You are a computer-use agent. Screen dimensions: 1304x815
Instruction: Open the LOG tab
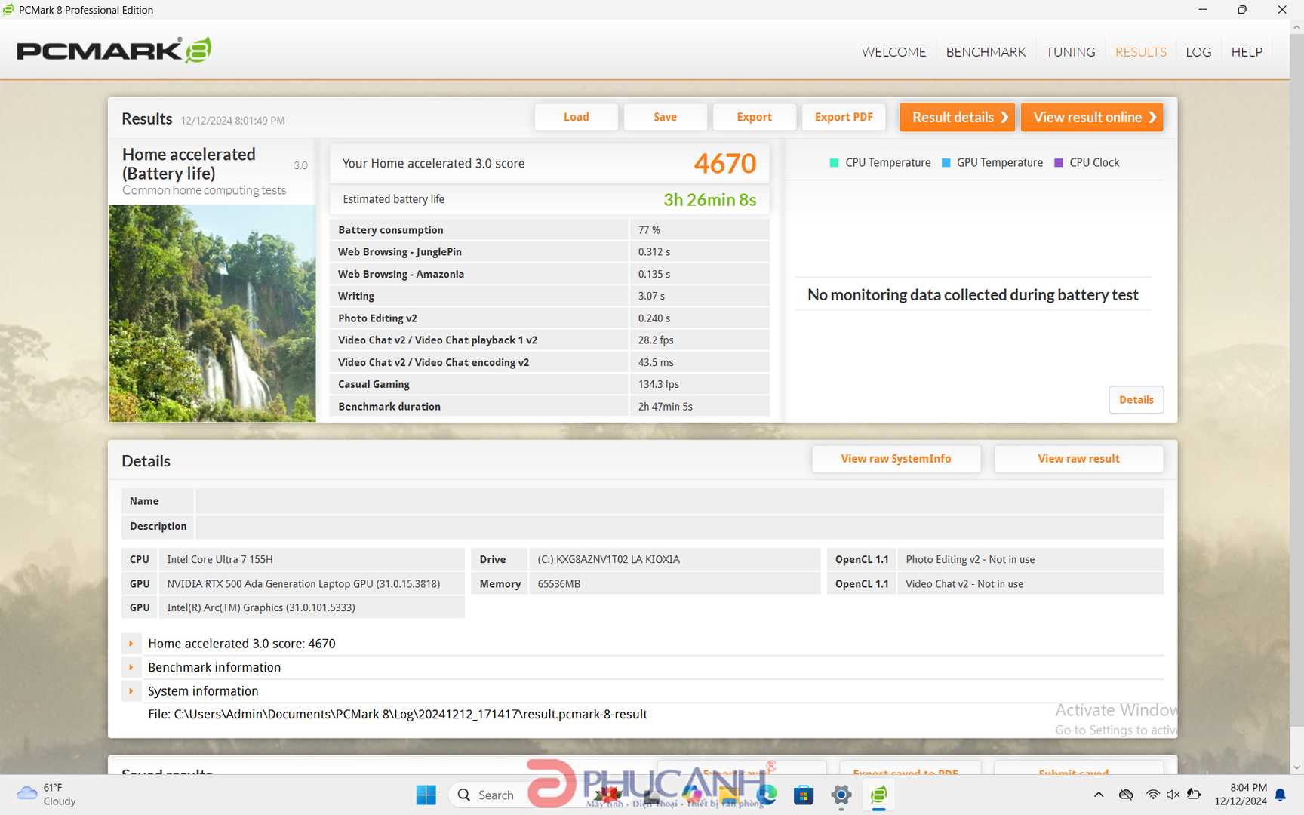click(1198, 52)
